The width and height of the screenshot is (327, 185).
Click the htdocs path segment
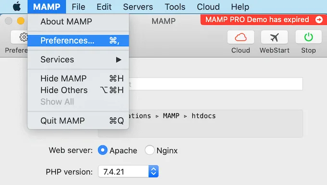(x=203, y=116)
